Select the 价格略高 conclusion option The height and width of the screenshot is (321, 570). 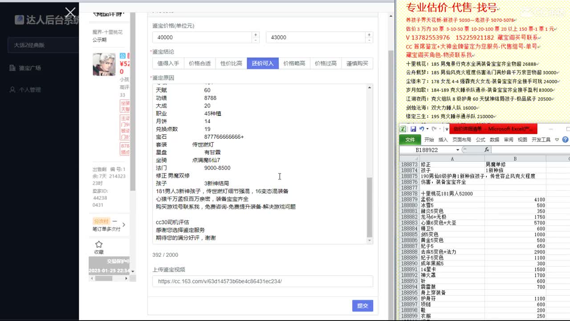coord(294,63)
